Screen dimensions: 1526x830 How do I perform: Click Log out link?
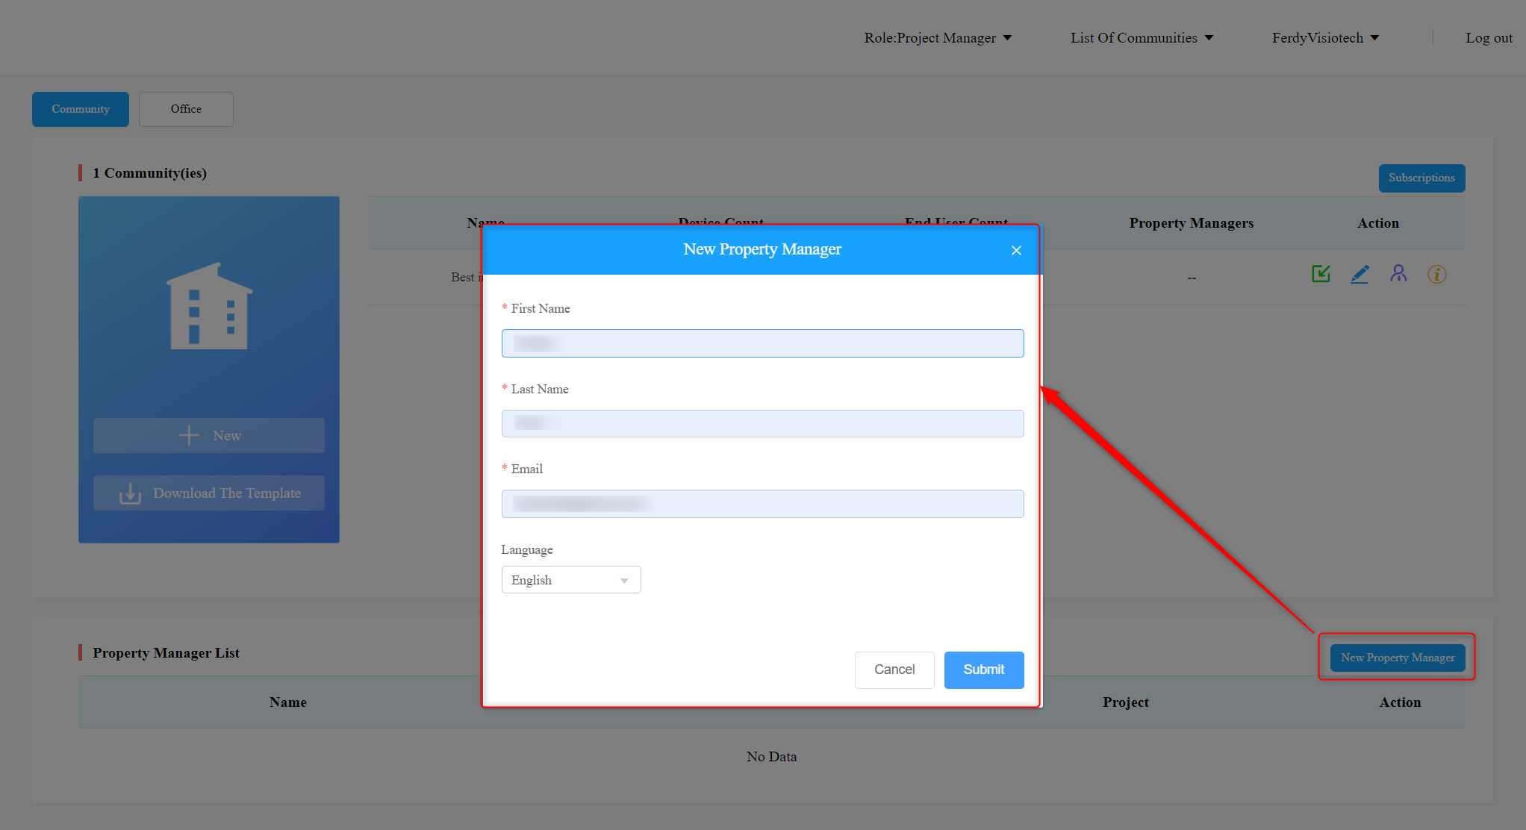pyautogui.click(x=1488, y=37)
